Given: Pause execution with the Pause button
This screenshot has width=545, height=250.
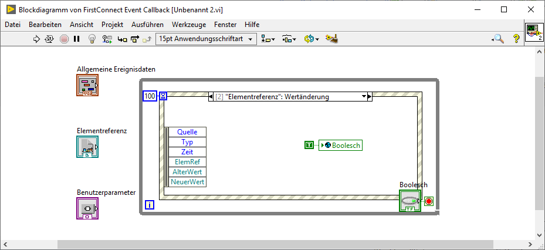Looking at the screenshot, I should click(x=76, y=39).
